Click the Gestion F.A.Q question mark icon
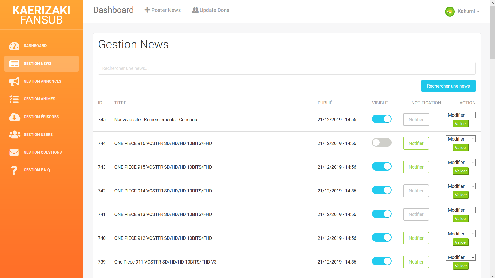Screen dimensions: 495x278 [14, 170]
